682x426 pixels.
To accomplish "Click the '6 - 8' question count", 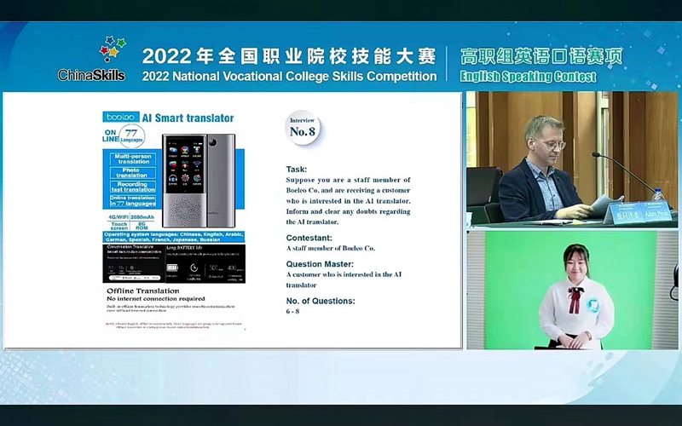I will point(292,311).
